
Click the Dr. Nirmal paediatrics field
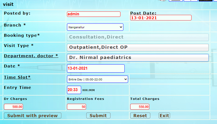click(x=137, y=58)
